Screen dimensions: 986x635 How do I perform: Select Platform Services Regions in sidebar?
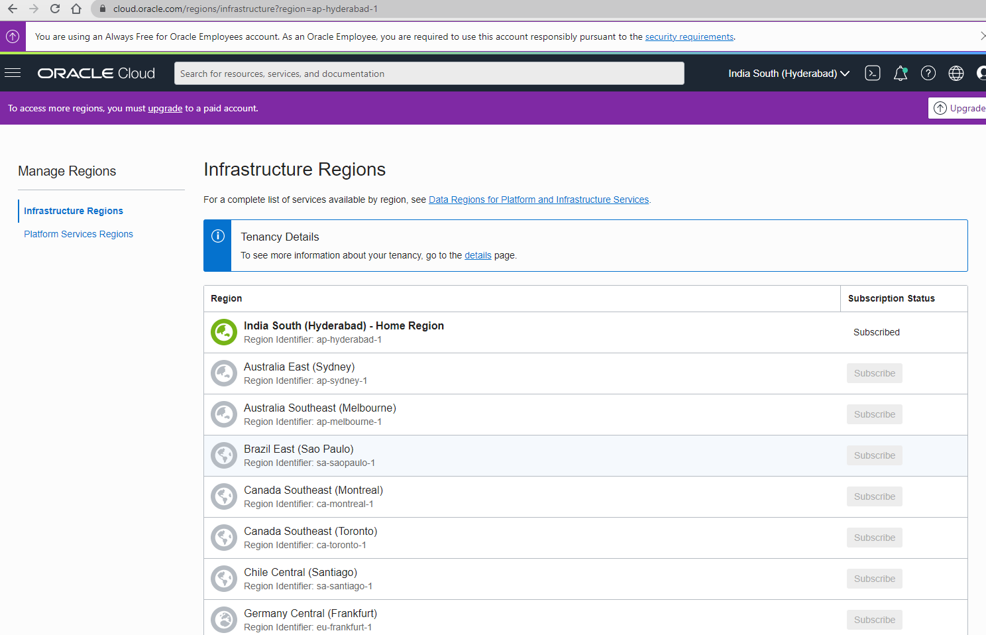coord(78,234)
